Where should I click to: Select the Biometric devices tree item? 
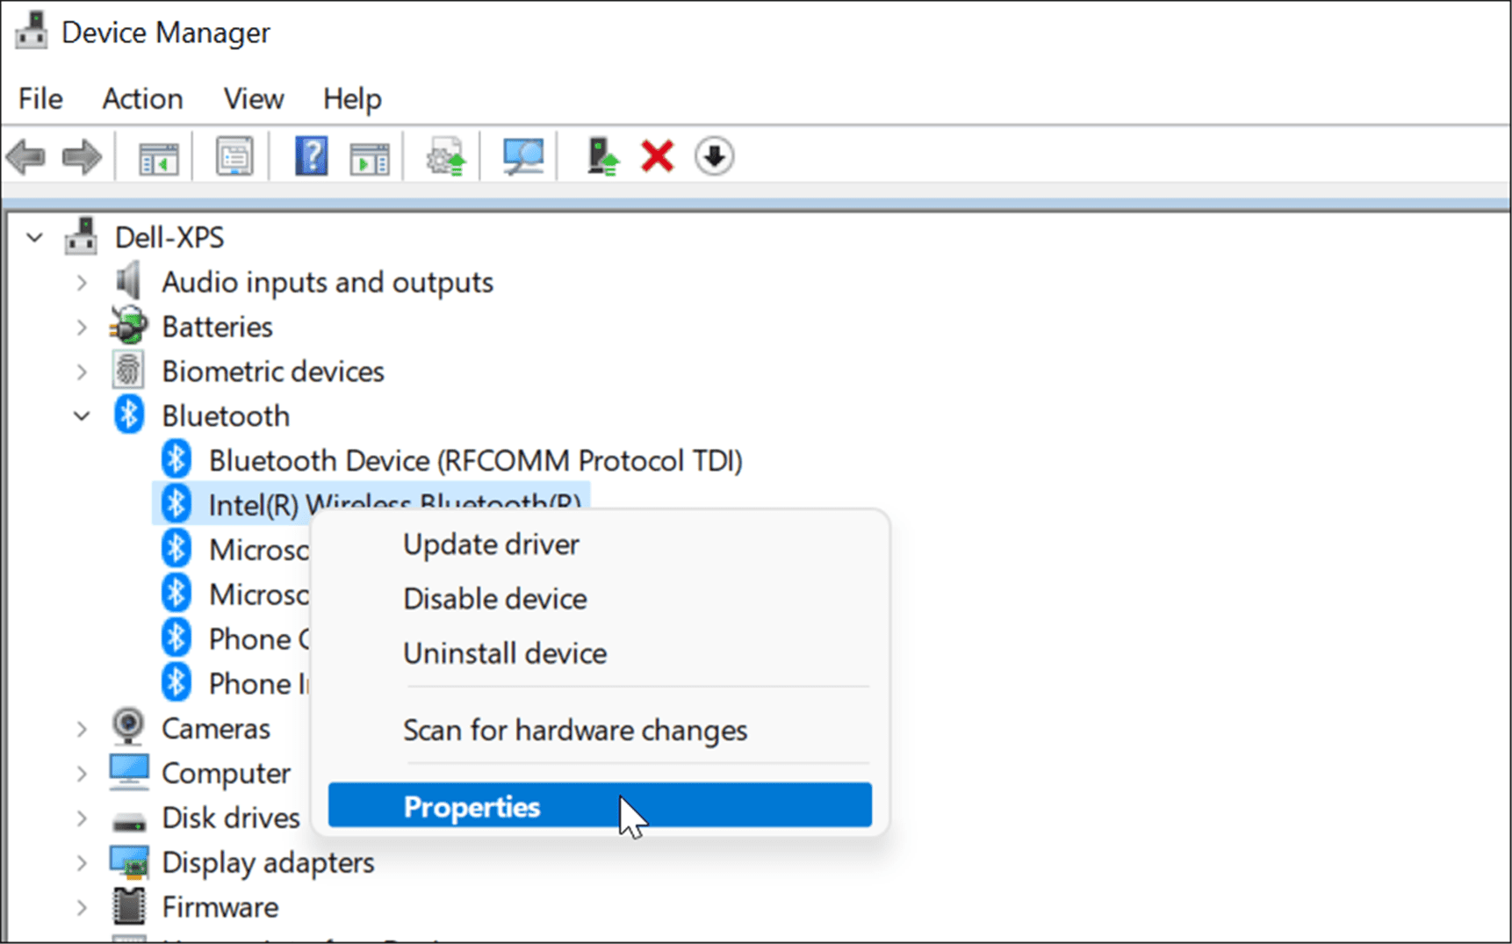click(x=272, y=371)
